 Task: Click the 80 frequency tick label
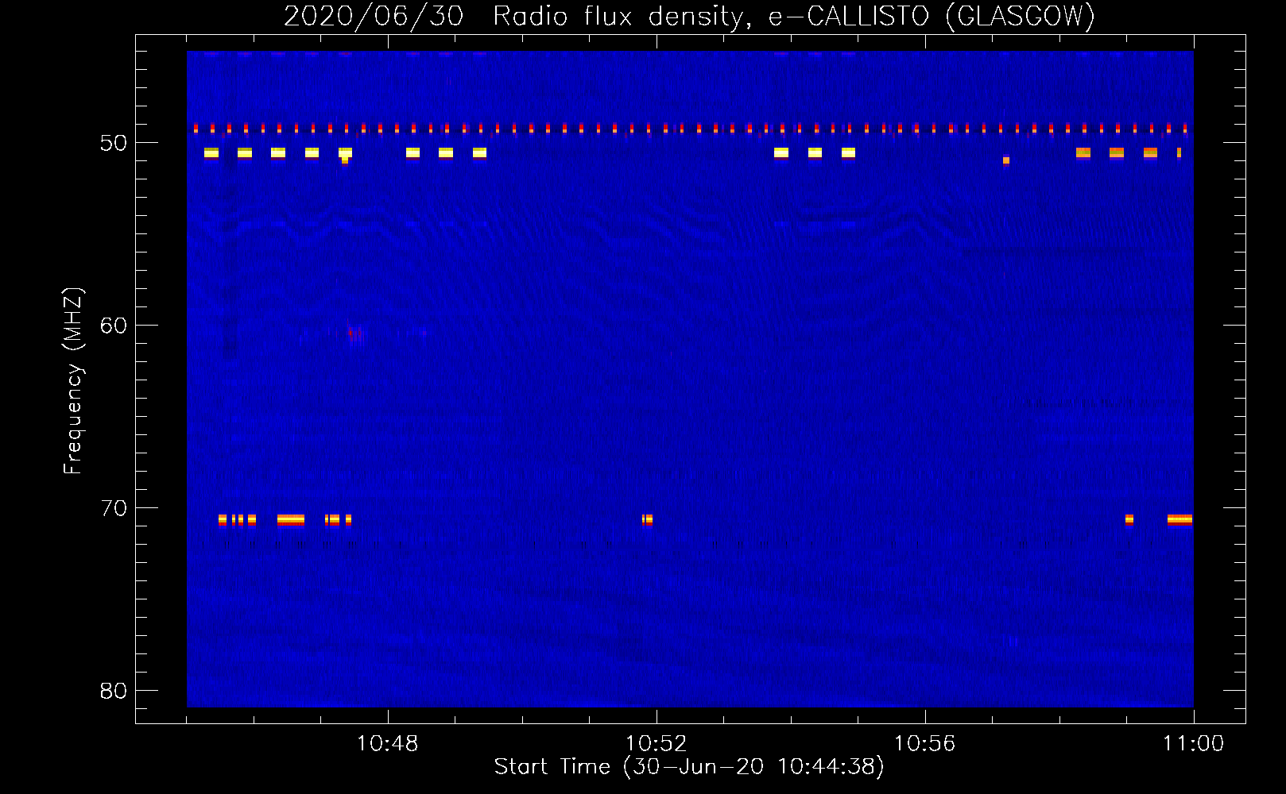114,691
